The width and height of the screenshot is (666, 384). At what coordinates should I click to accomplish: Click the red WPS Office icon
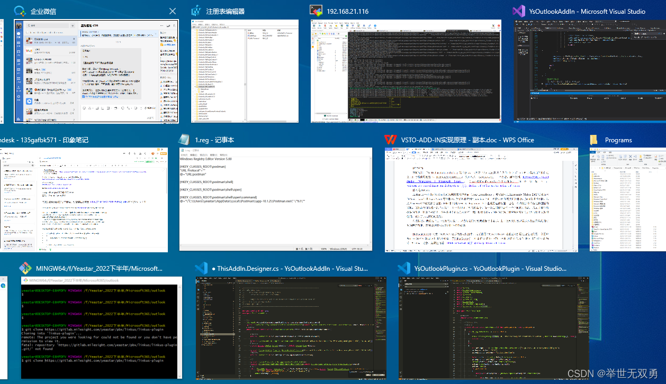pyautogui.click(x=390, y=140)
